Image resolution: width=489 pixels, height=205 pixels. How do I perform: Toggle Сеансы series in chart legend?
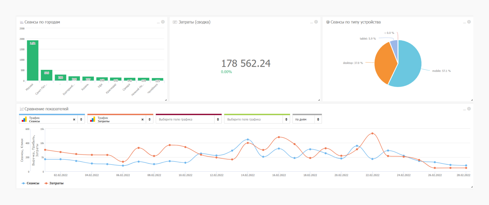(31, 183)
